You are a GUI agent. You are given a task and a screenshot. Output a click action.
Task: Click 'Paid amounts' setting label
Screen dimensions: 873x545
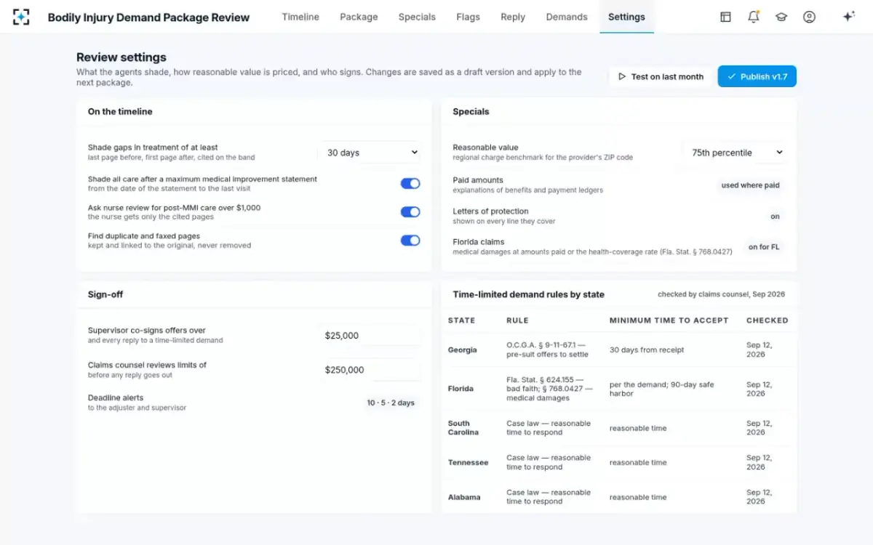(x=477, y=180)
